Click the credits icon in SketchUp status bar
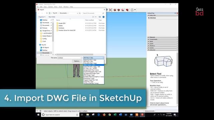214x120 pixels. click(40, 111)
